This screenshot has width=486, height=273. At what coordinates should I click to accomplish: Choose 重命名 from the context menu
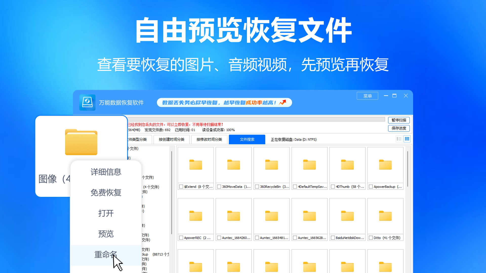[106, 255]
